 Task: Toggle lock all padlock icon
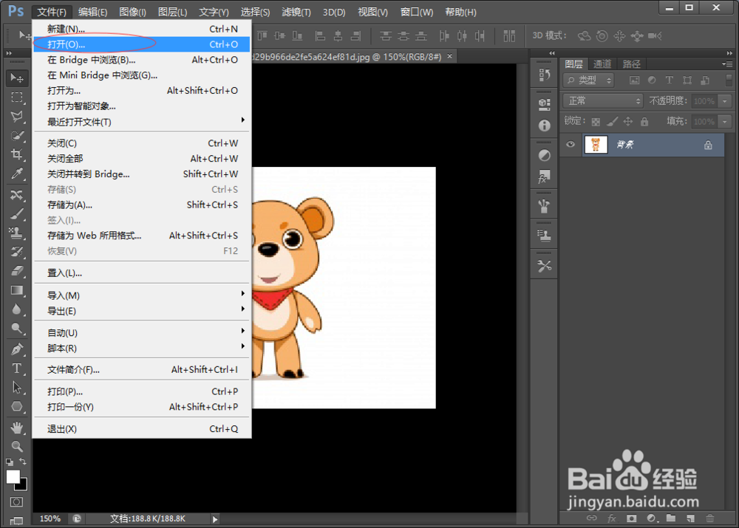click(644, 122)
